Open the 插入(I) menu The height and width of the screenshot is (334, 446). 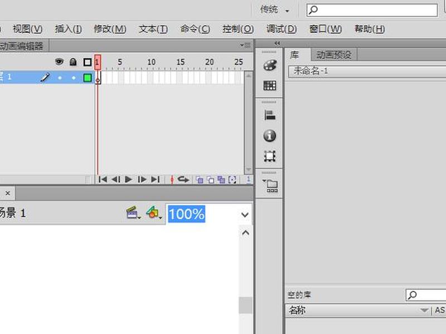pos(68,29)
